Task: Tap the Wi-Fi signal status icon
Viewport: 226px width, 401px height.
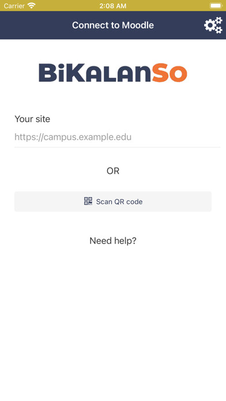Action: tap(32, 6)
